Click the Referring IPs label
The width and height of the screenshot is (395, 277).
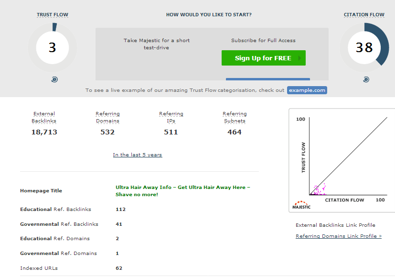(171, 117)
